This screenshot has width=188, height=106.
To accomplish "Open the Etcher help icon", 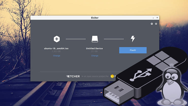I will [x=152, y=24].
